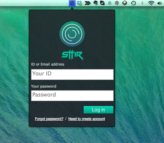164x143 pixels.
Task: Click the STTR menu bar icon
Action: tap(72, 3)
